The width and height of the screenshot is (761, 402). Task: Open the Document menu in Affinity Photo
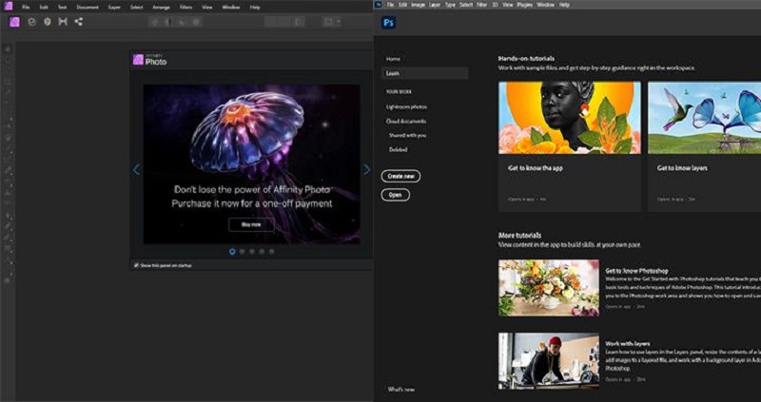(88, 8)
